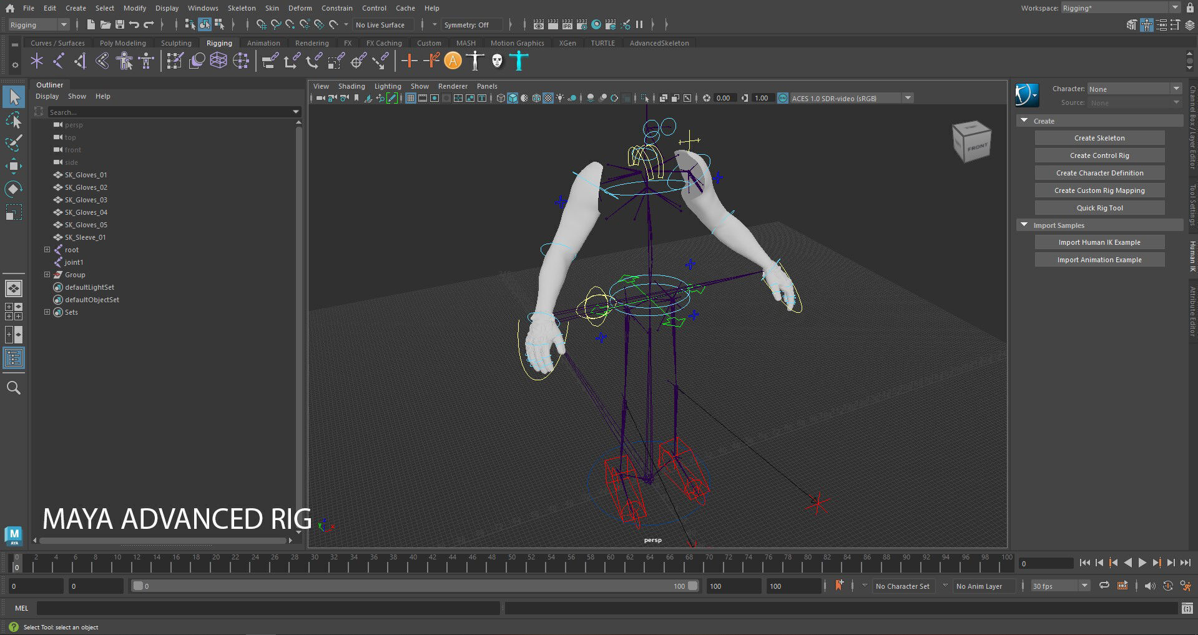Image resolution: width=1198 pixels, height=635 pixels.
Task: Collapse the Import Samples section
Action: click(1024, 225)
